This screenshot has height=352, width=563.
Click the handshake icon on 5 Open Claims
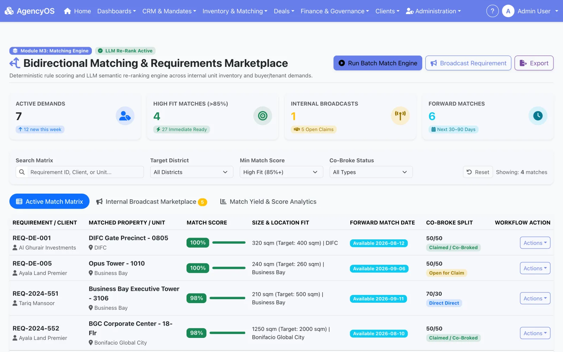(x=297, y=130)
